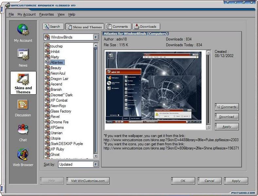
Task: Click the Dragon Lair skin icon
Action: pyautogui.click(x=47, y=78)
